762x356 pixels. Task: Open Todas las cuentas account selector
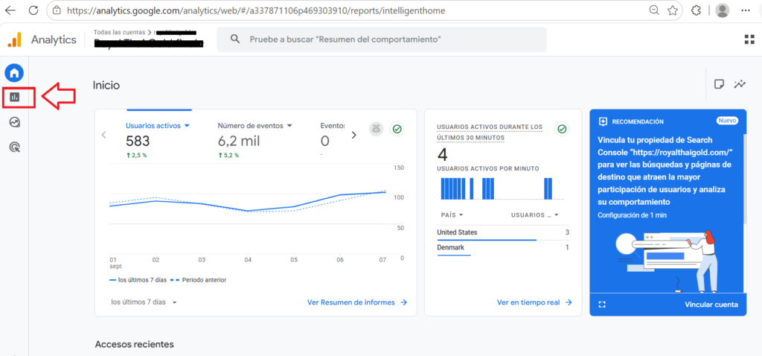[x=119, y=32]
